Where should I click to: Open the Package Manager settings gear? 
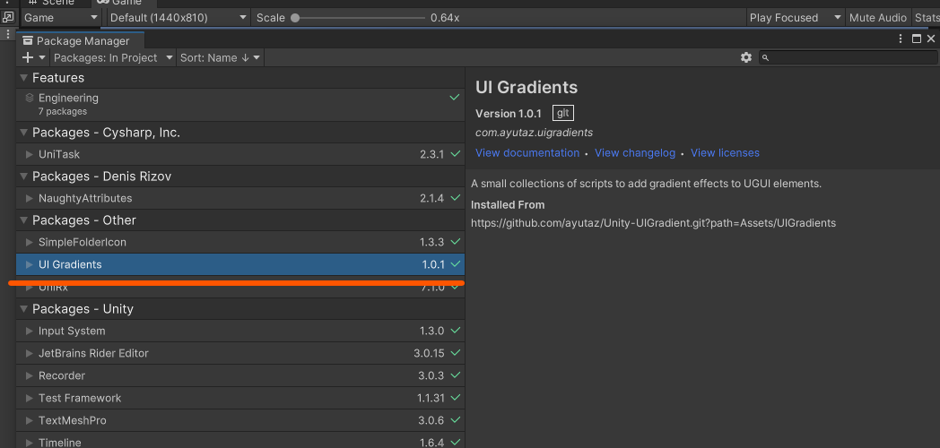pos(745,57)
